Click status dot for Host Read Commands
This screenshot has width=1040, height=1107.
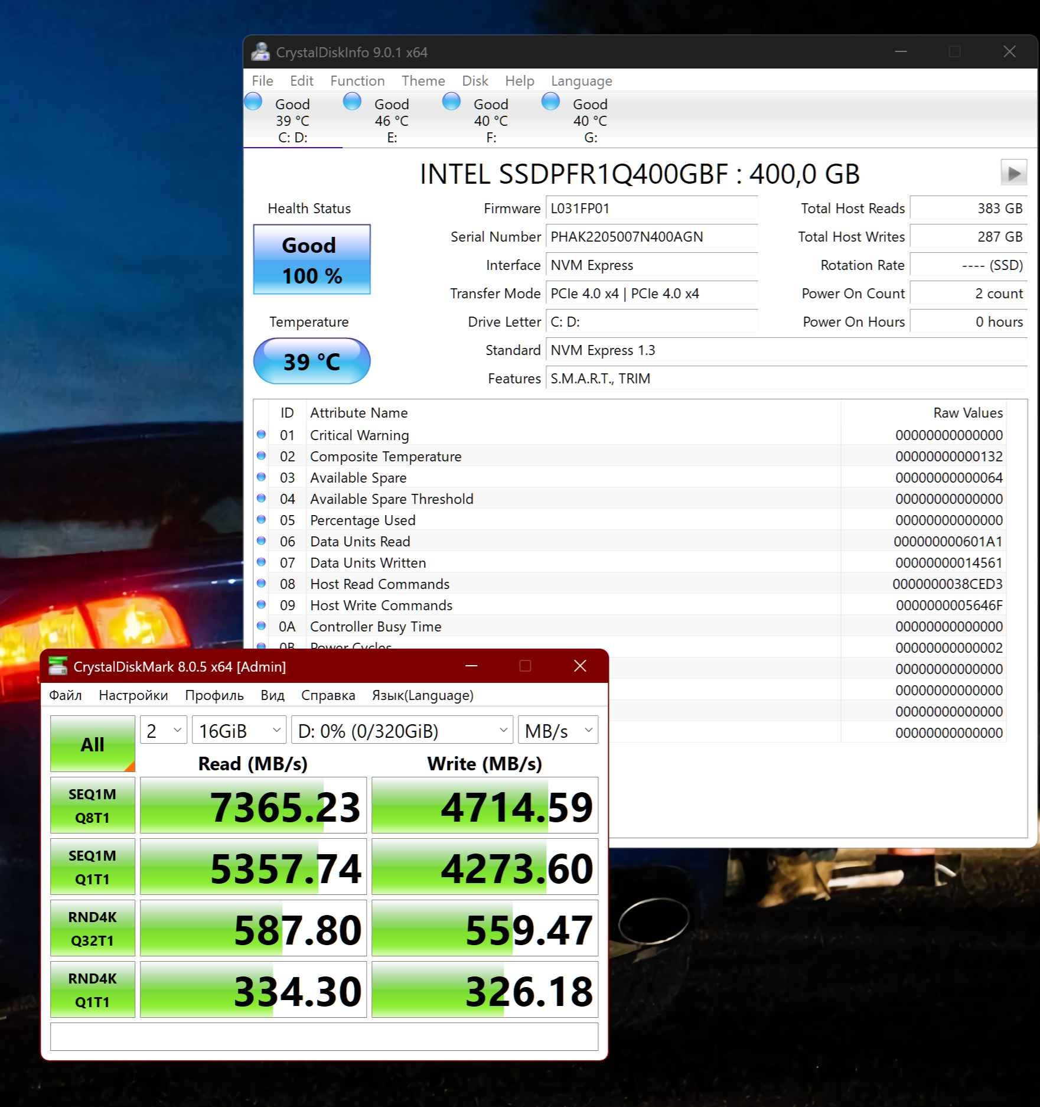pyautogui.click(x=261, y=584)
